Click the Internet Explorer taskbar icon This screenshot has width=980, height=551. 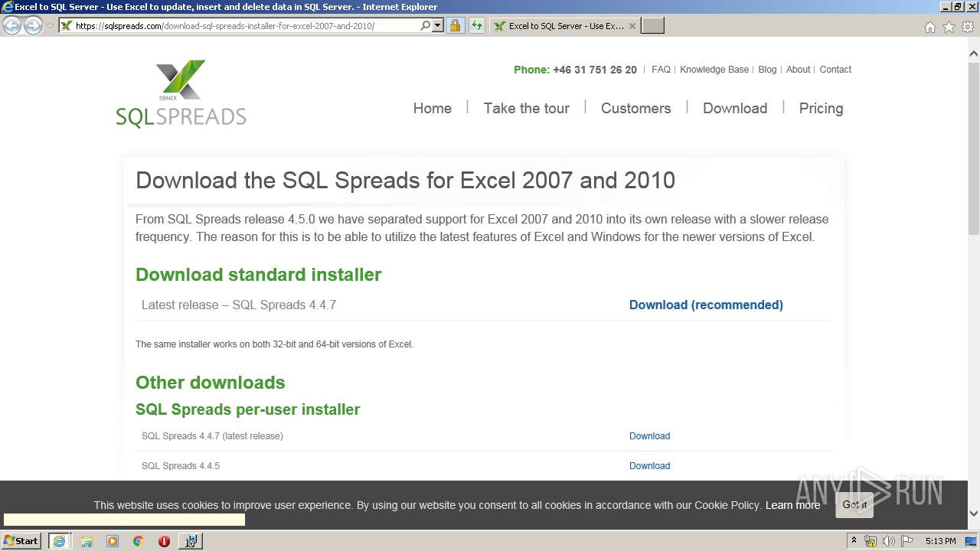tap(59, 541)
